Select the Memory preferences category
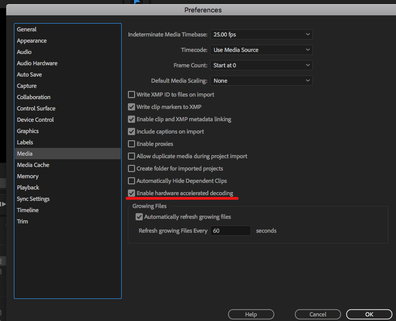 pyautogui.click(x=28, y=176)
